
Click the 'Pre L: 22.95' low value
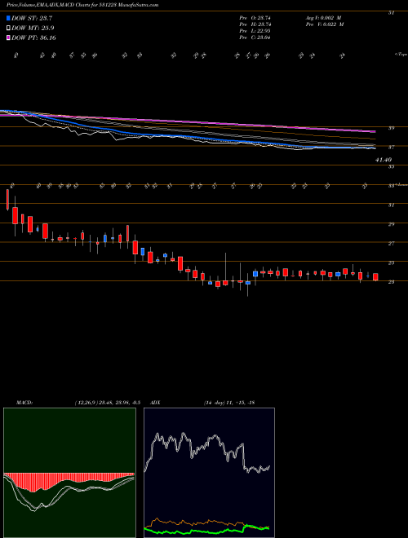pos(255,31)
